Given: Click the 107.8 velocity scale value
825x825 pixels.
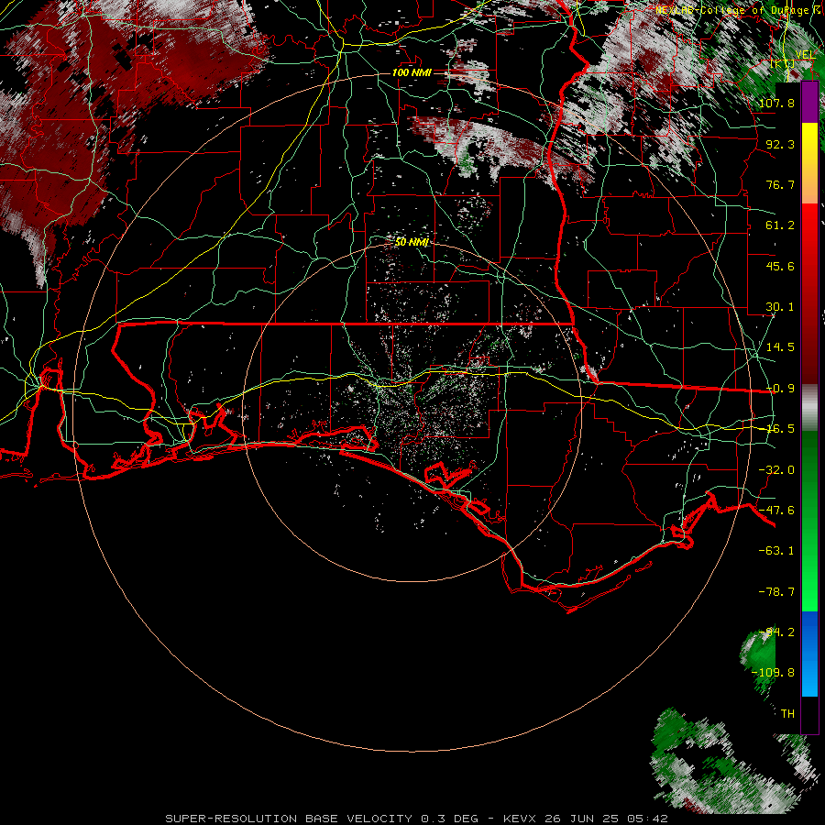Looking at the screenshot, I should [776, 103].
